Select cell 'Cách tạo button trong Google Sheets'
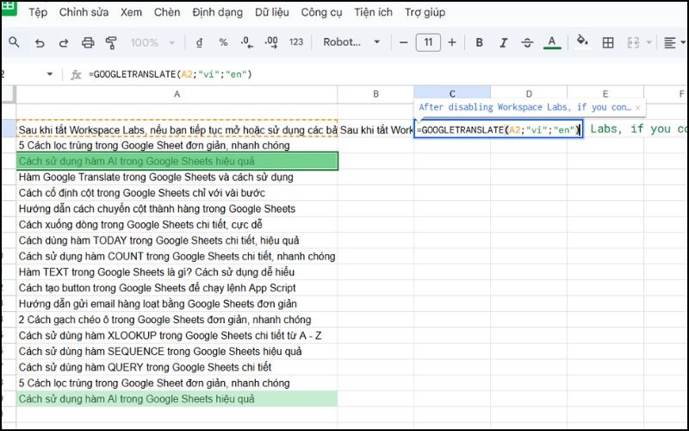689x431 pixels. (x=177, y=288)
